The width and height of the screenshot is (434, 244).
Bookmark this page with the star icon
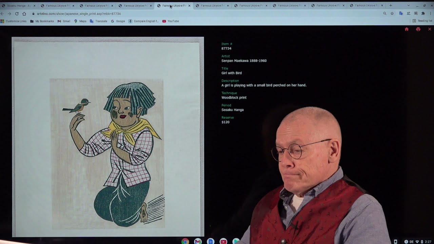tap(392, 14)
